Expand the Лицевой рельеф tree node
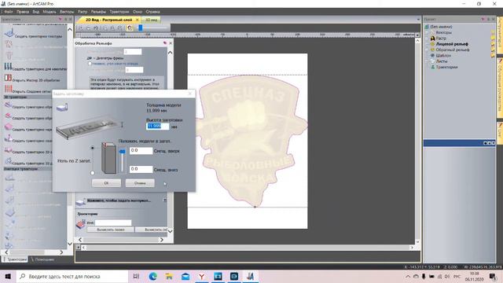This screenshot has height=283, width=503. (x=427, y=44)
